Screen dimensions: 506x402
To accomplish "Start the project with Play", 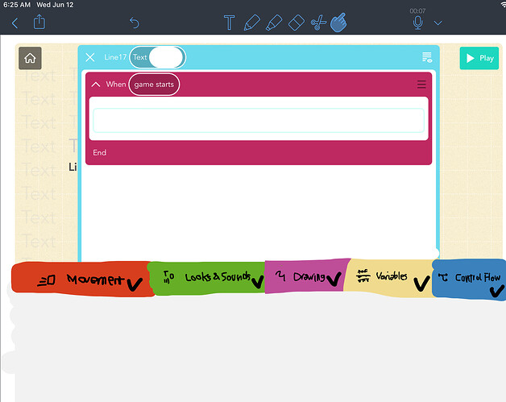I will 479,58.
